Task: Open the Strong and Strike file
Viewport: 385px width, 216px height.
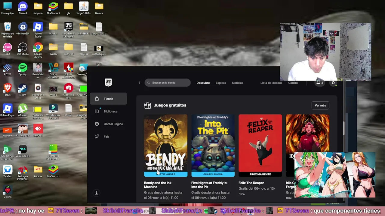Action: (x=38, y=91)
